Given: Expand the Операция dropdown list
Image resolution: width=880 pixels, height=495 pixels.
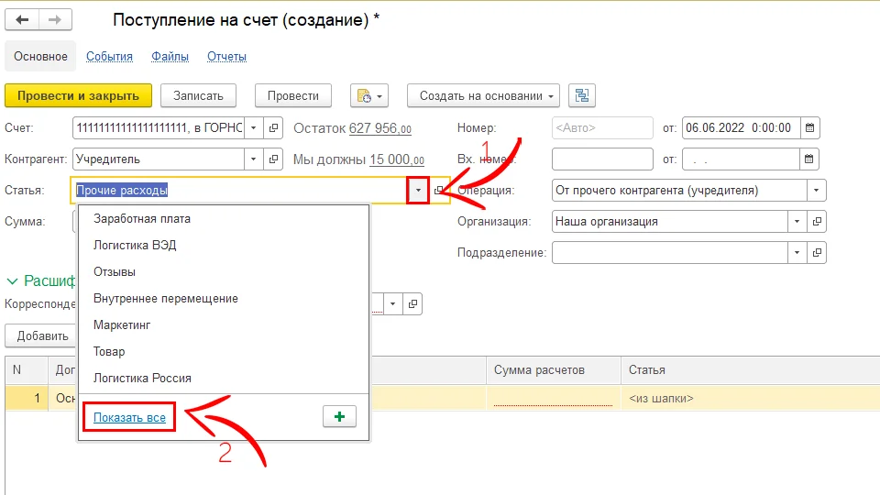Looking at the screenshot, I should 816,191.
